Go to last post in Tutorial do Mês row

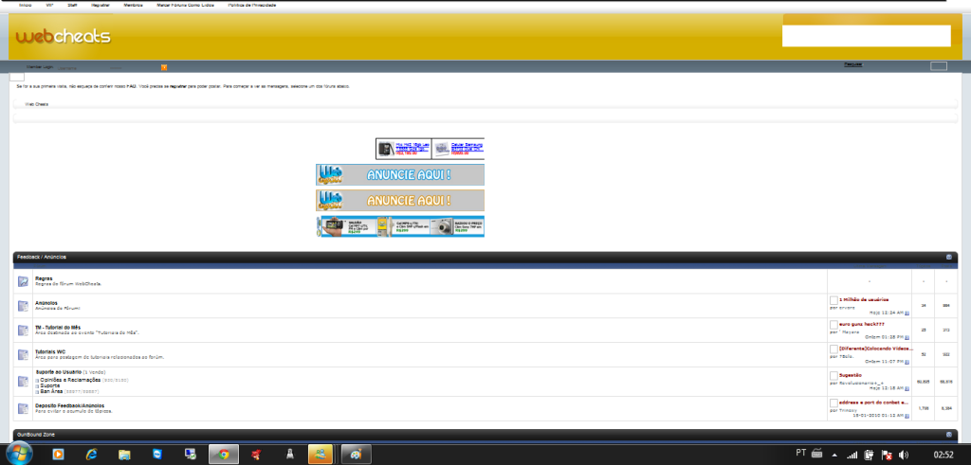click(x=907, y=338)
